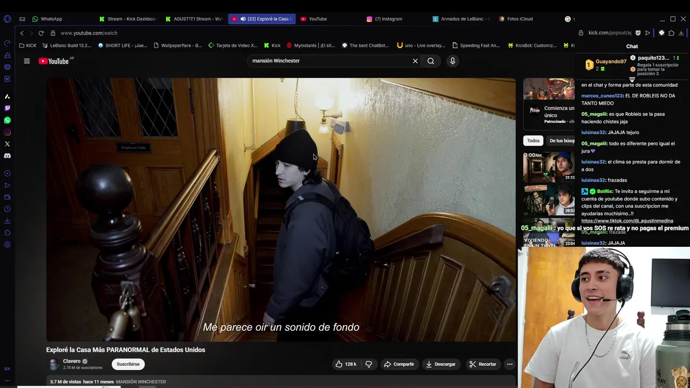Image resolution: width=690 pixels, height=388 pixels.
Task: Open the Clavero channel name link
Action: [72, 361]
